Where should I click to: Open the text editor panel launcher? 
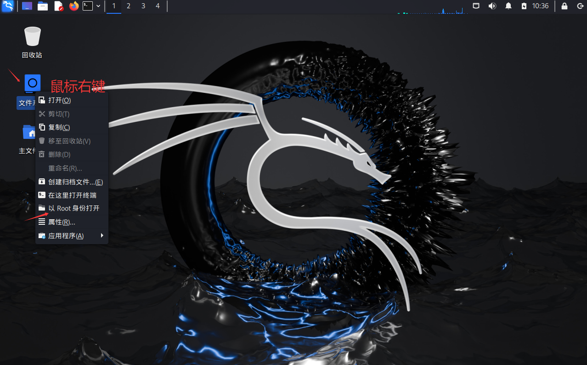[x=58, y=6]
